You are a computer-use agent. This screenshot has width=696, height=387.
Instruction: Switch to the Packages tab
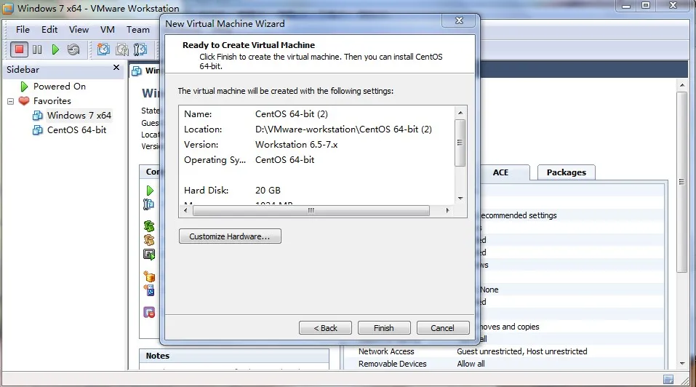567,172
